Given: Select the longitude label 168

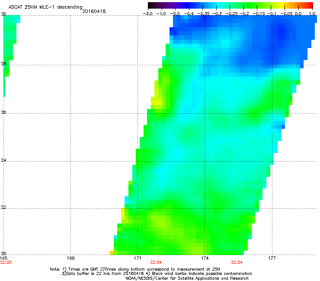Looking at the screenshot, I should pyautogui.click(x=70, y=258).
